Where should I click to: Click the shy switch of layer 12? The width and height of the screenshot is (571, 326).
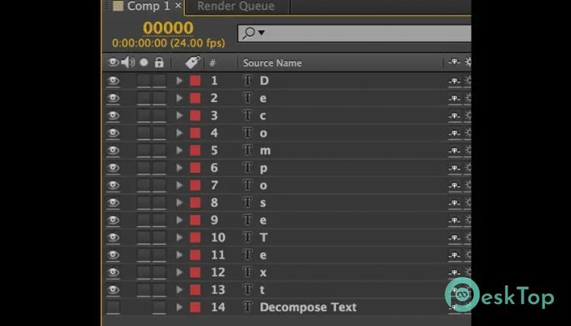454,273
